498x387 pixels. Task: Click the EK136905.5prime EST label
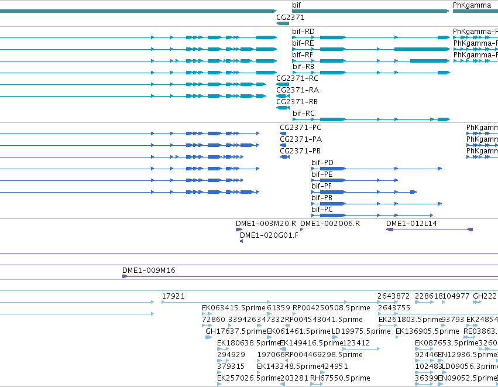point(428,331)
